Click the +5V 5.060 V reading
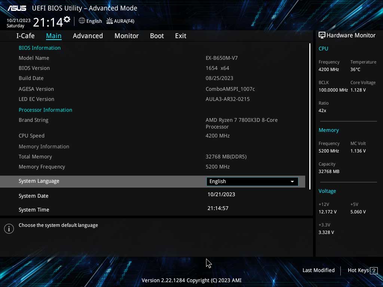The height and width of the screenshot is (287, 383). tap(358, 212)
